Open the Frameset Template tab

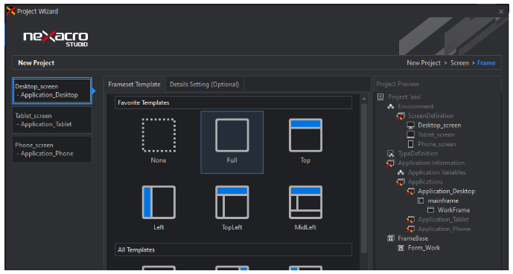pos(135,85)
